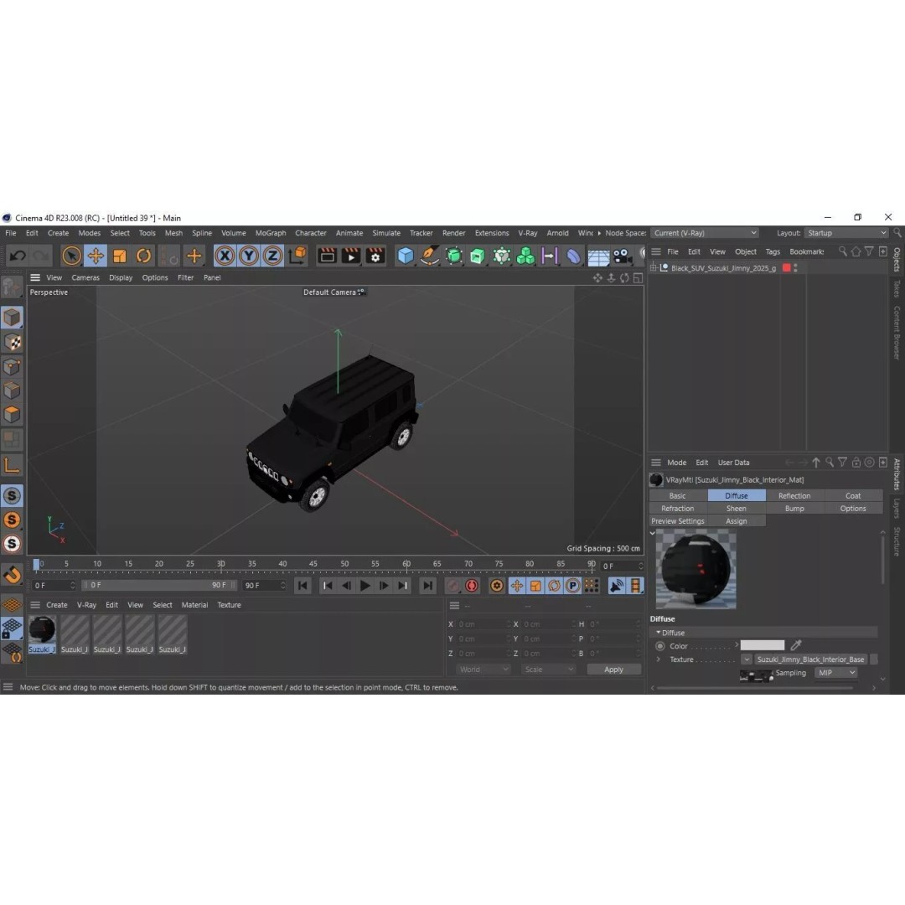Click the Coordinate System icon

point(297,256)
